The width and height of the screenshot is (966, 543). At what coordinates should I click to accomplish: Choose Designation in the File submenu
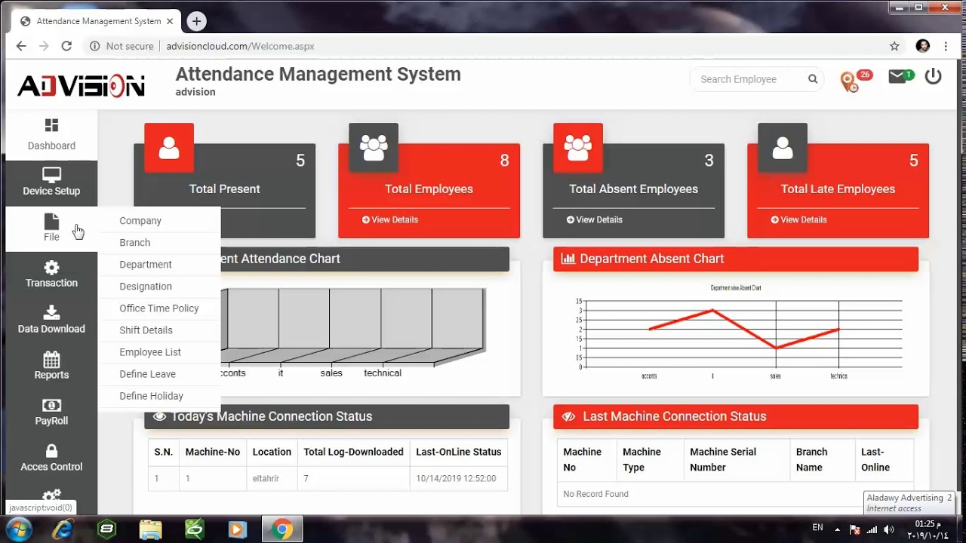tap(146, 287)
